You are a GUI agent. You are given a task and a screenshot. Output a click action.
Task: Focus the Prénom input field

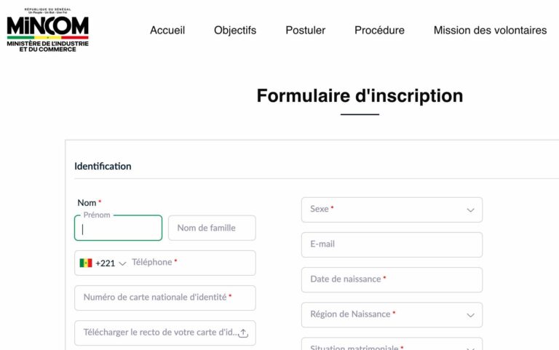click(118, 228)
